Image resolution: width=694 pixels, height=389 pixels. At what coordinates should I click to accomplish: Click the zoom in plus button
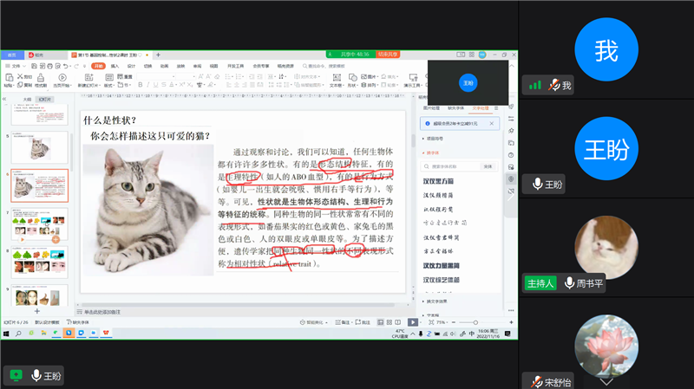511,322
